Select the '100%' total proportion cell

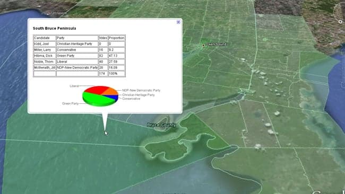[117, 74]
